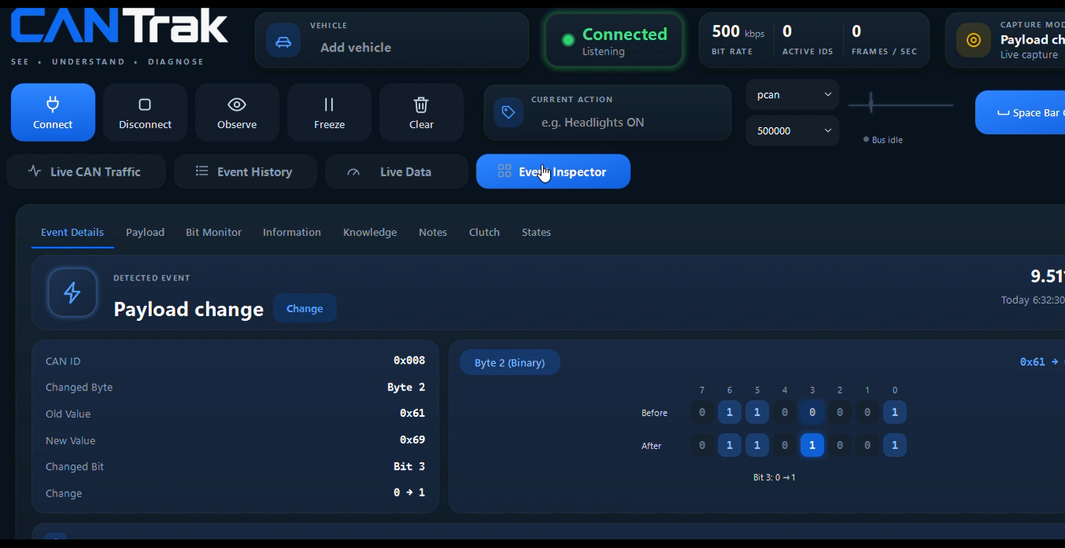Click the CANTrak logo
This screenshot has width=1065, height=548.
pos(119,27)
